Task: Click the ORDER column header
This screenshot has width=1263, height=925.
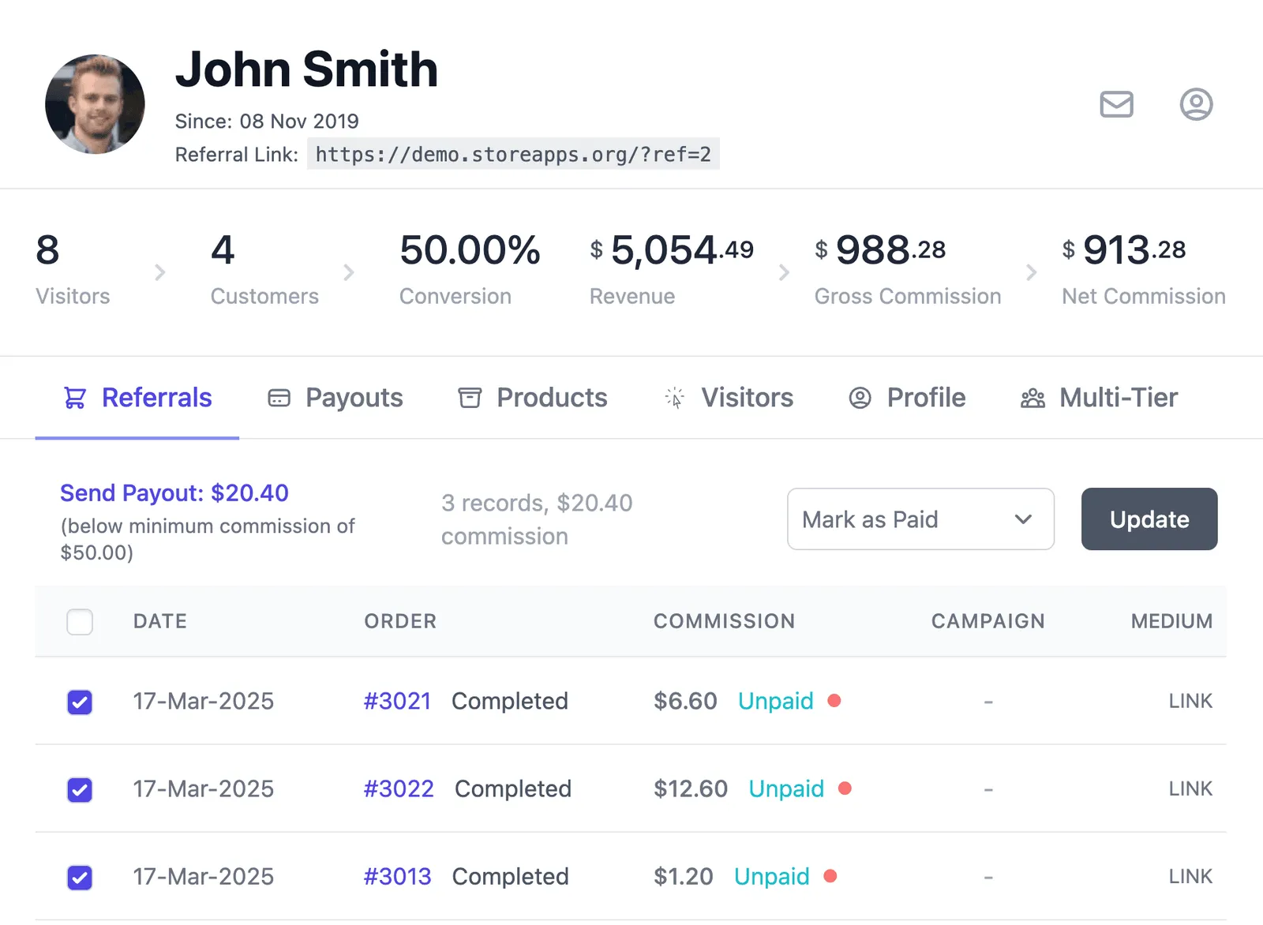Action: coord(400,621)
